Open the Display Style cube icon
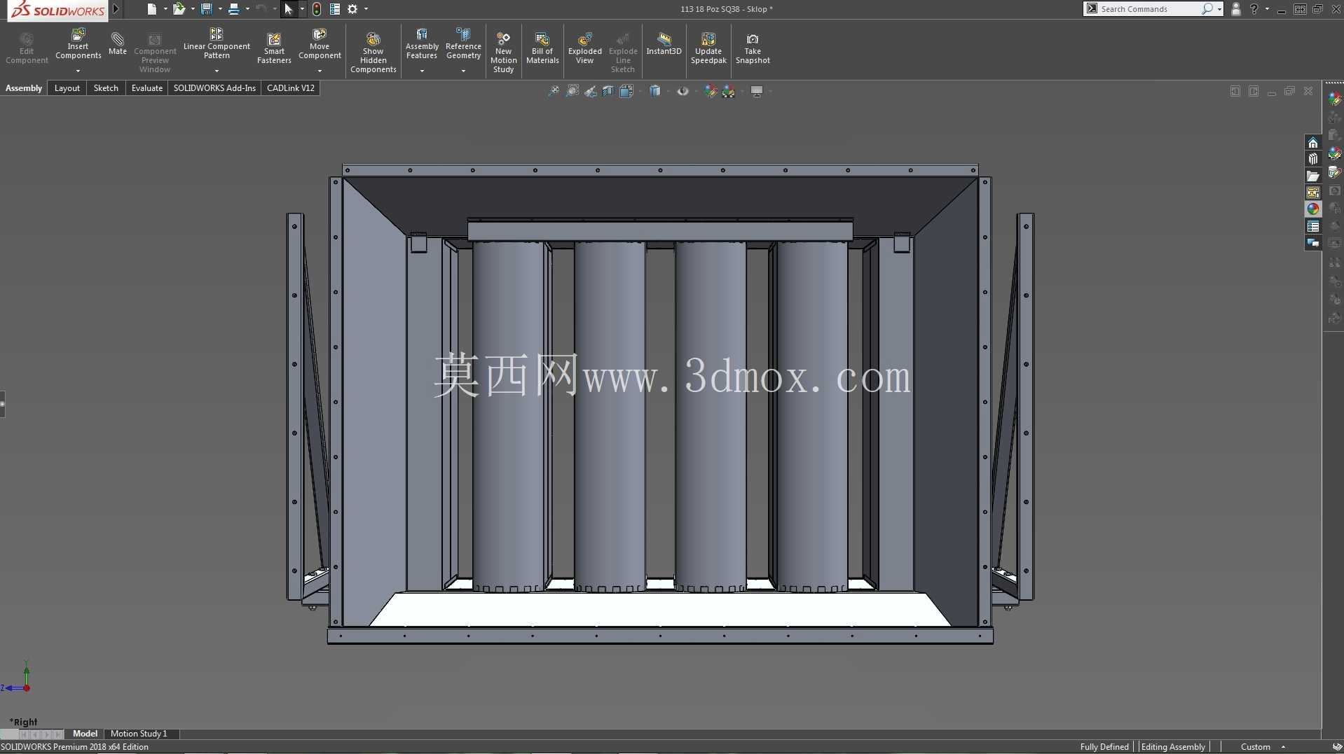 click(654, 91)
